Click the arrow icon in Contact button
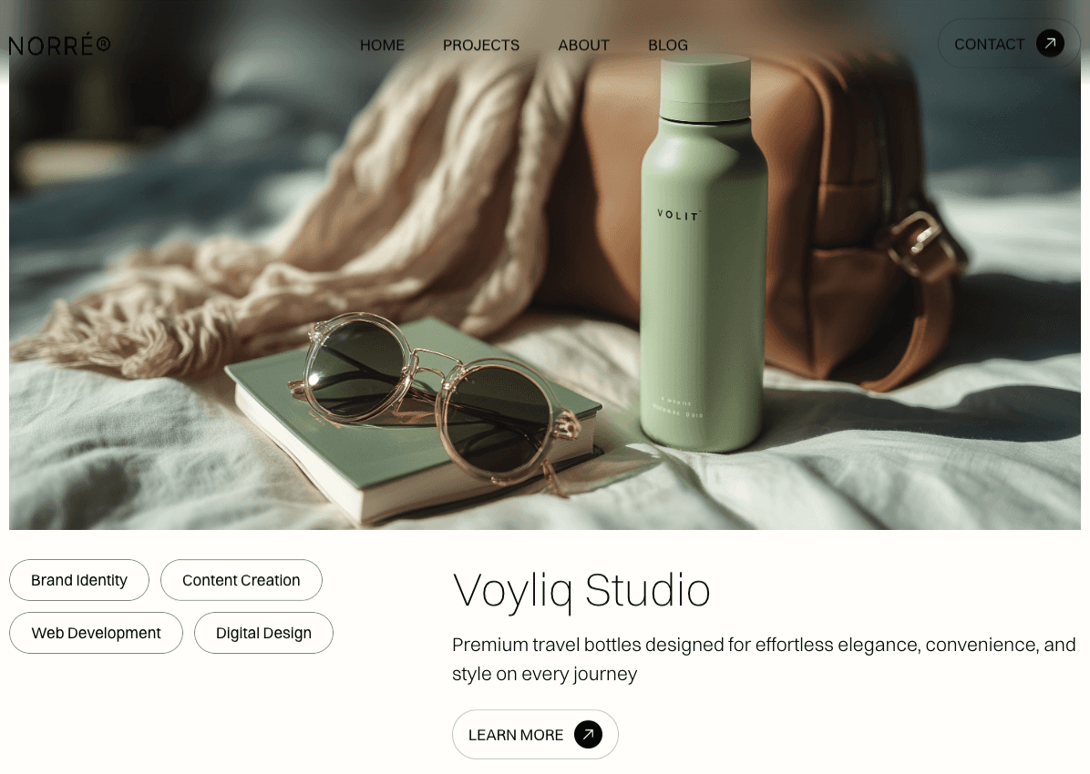Image resolution: width=1090 pixels, height=774 pixels. (x=1050, y=44)
